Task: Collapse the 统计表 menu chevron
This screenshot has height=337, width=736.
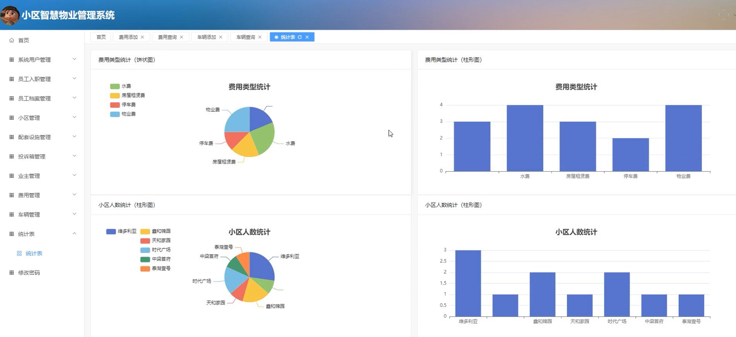Action: click(74, 233)
